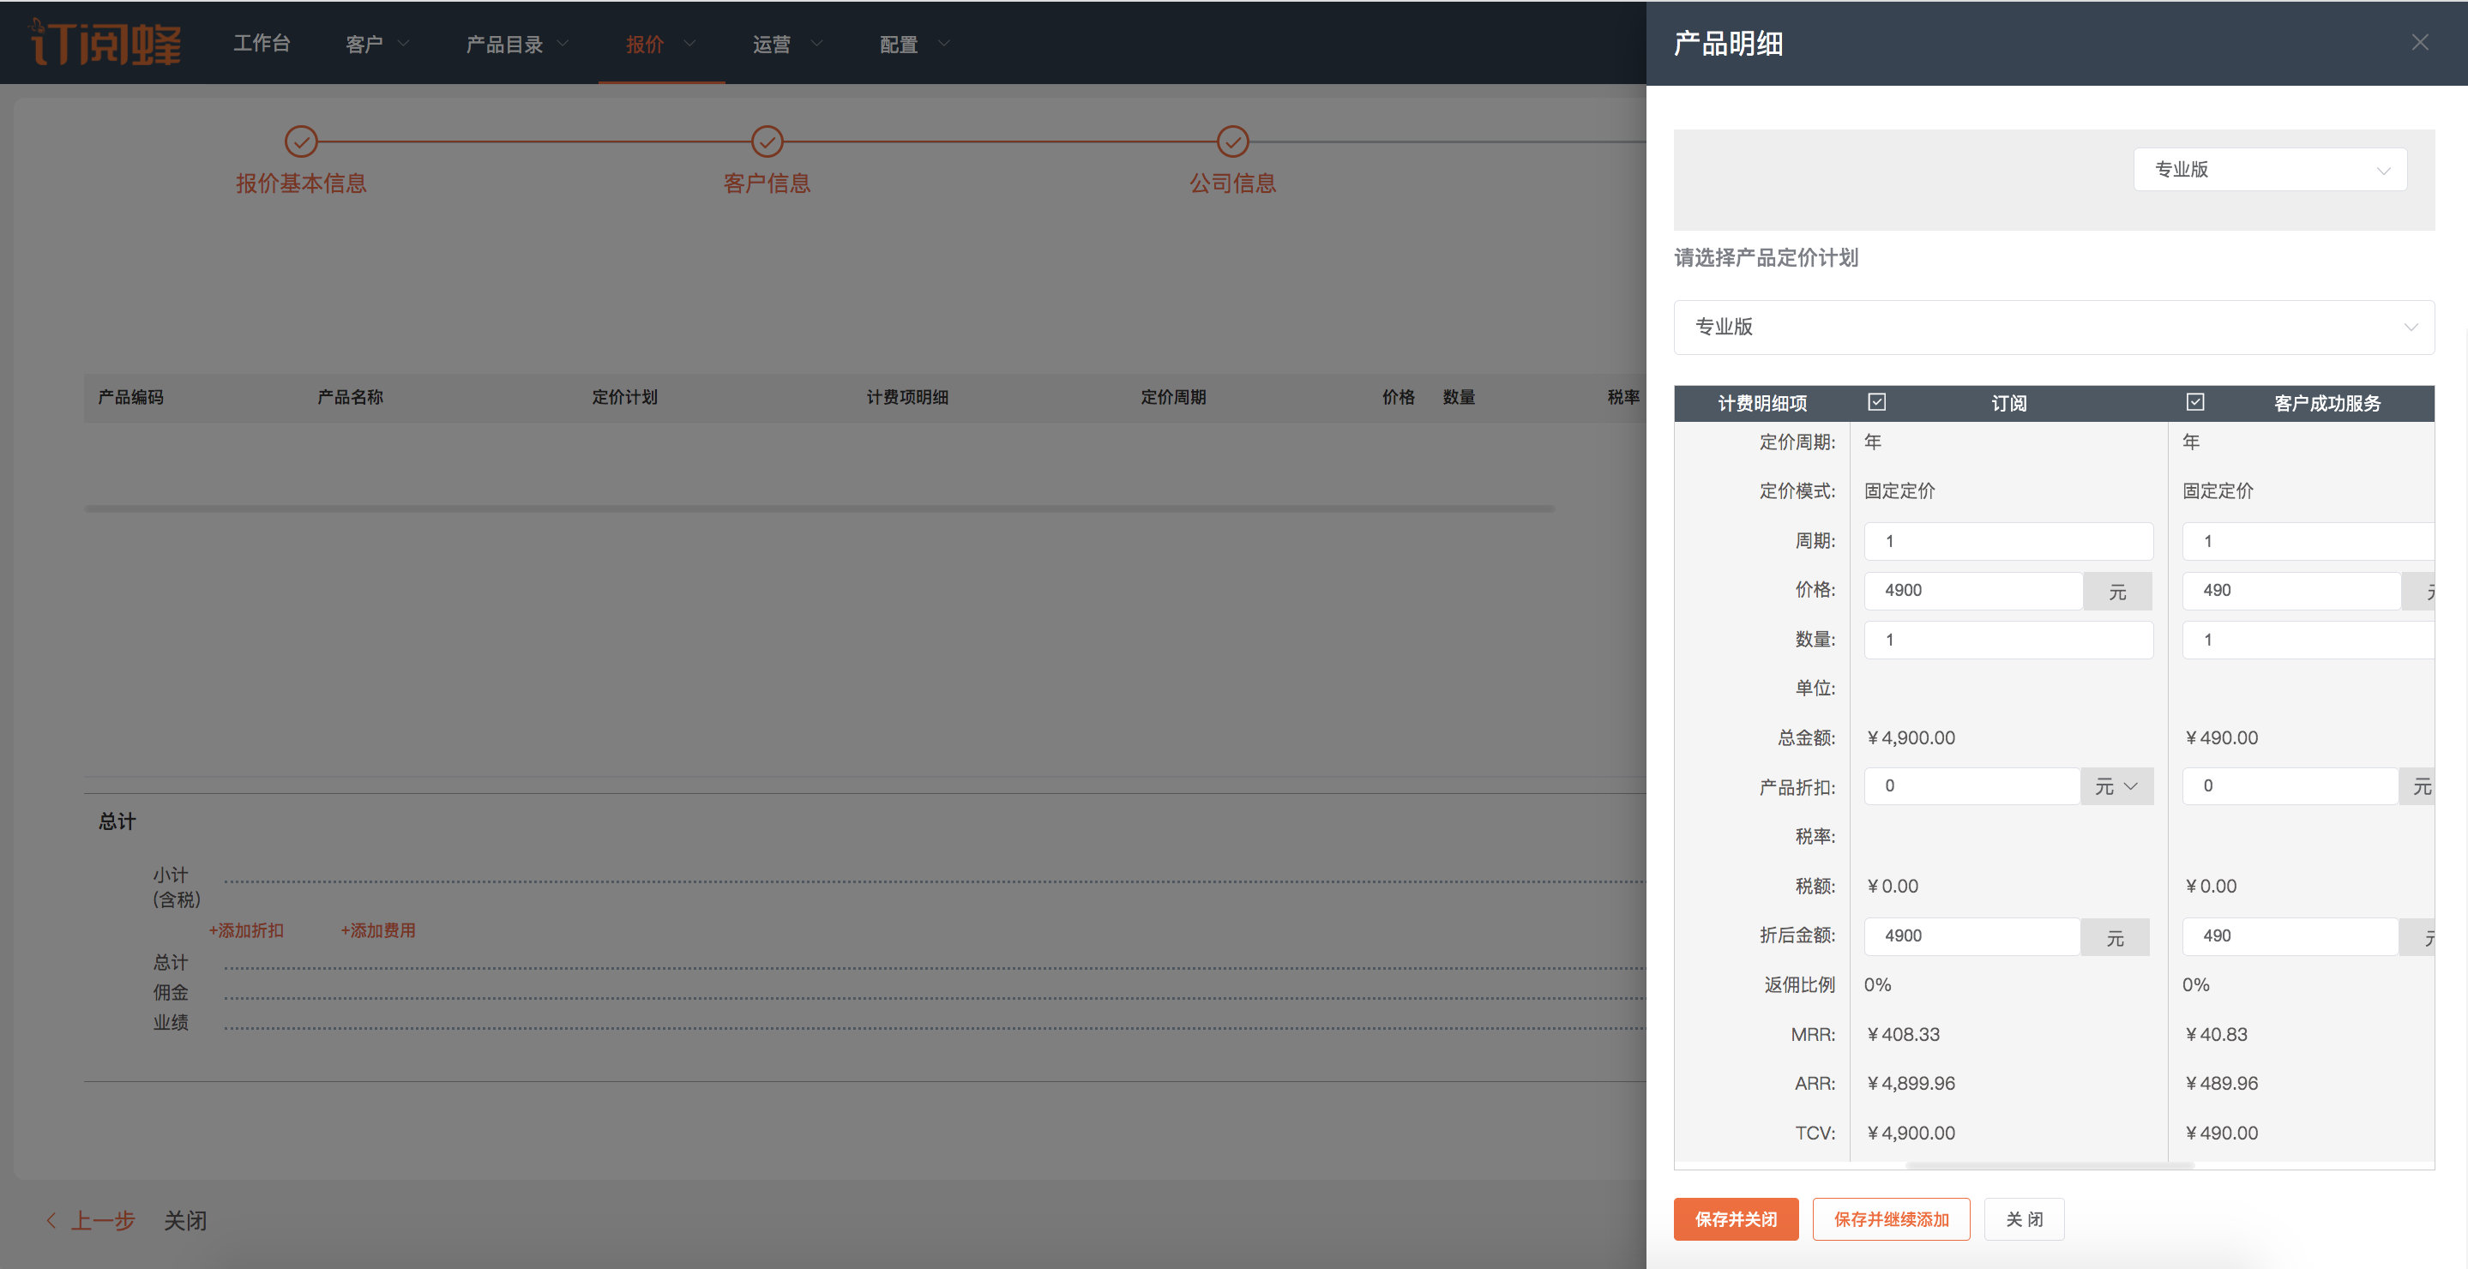Click the 报价基本信息 step check icon
This screenshot has height=1269, width=2468.
tap(301, 141)
